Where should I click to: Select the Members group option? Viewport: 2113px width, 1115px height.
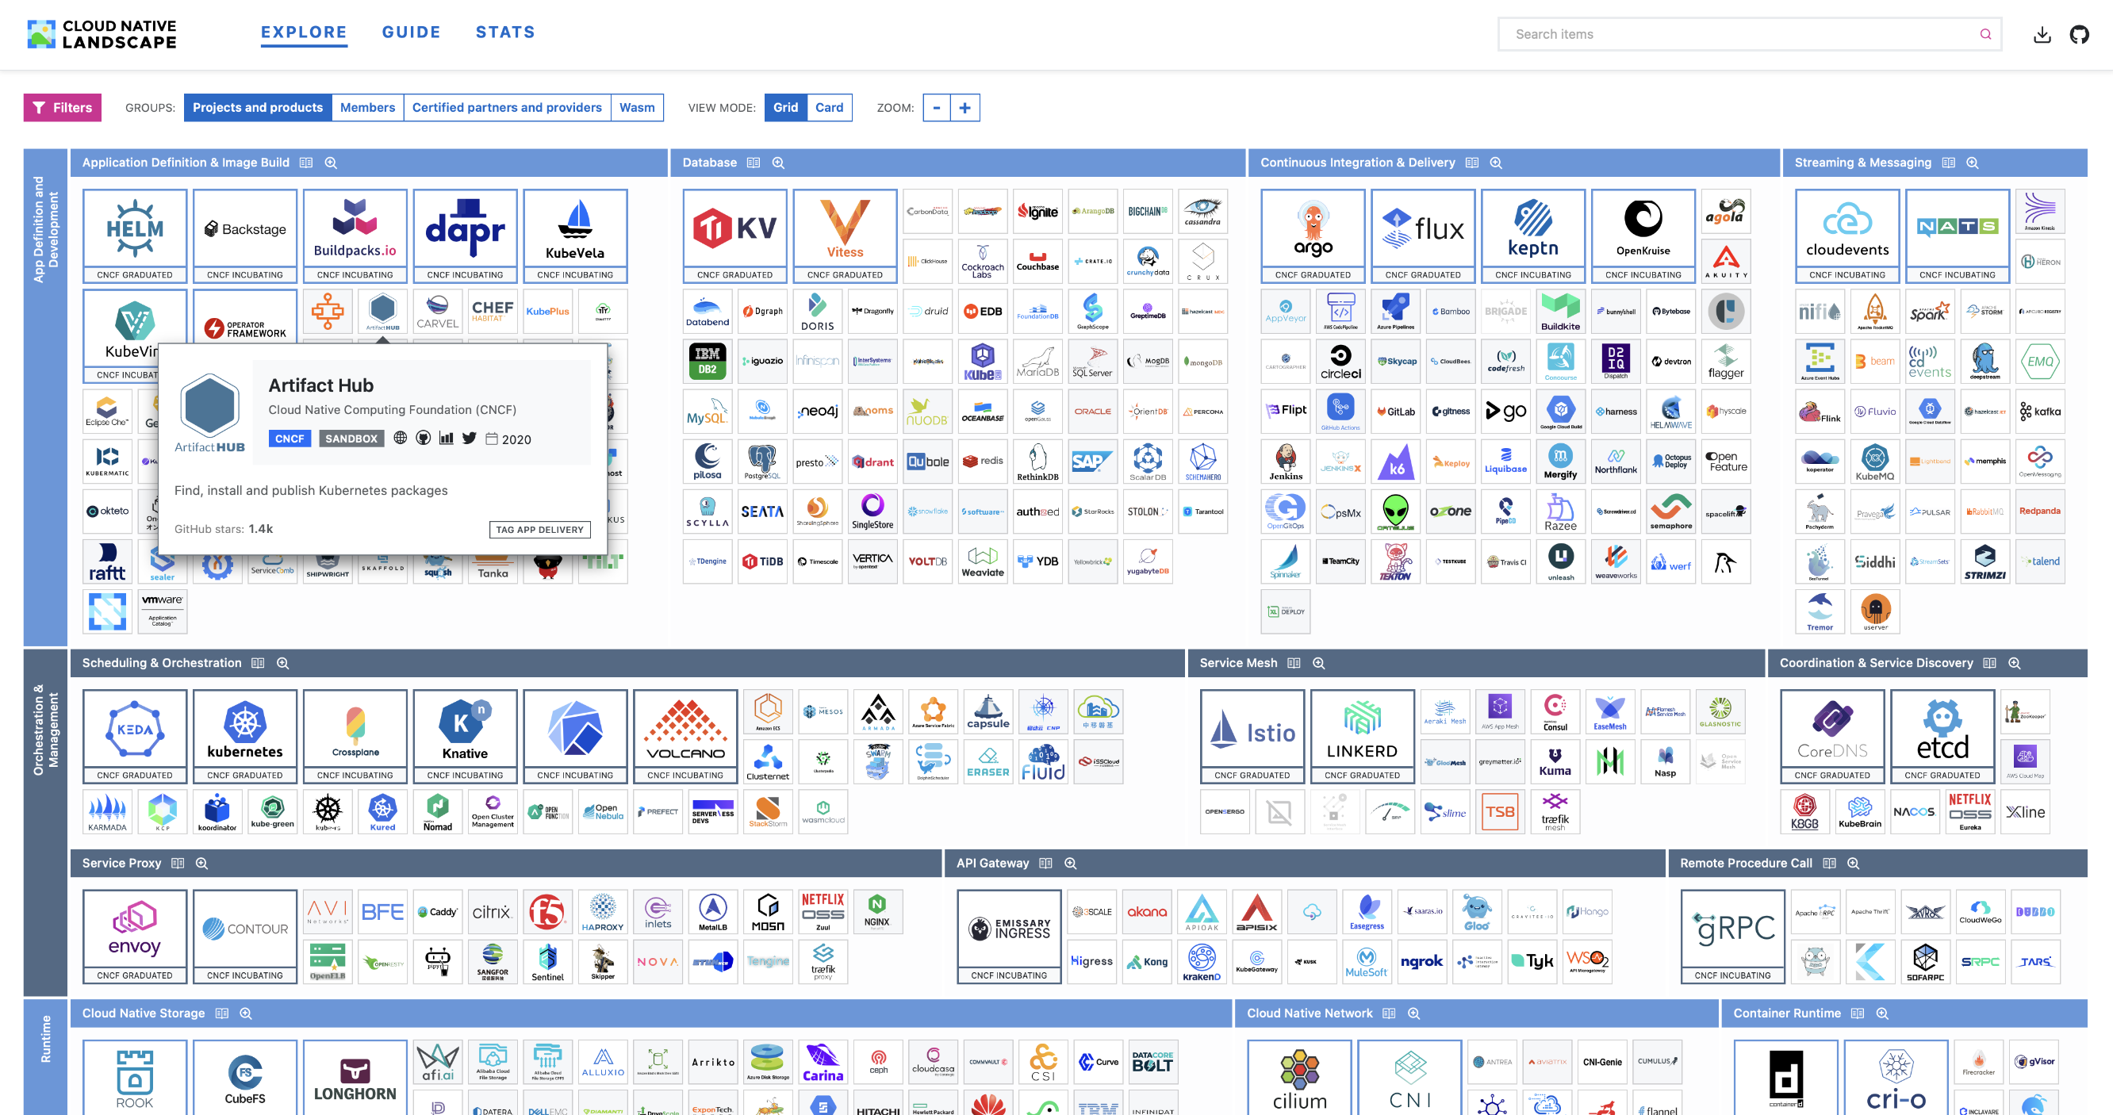coord(366,107)
